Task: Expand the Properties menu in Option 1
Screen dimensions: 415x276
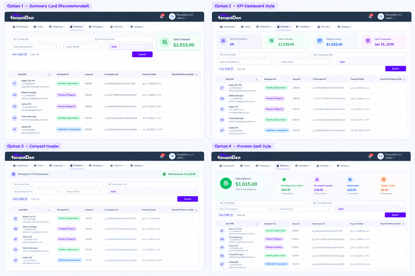Action: [57, 27]
